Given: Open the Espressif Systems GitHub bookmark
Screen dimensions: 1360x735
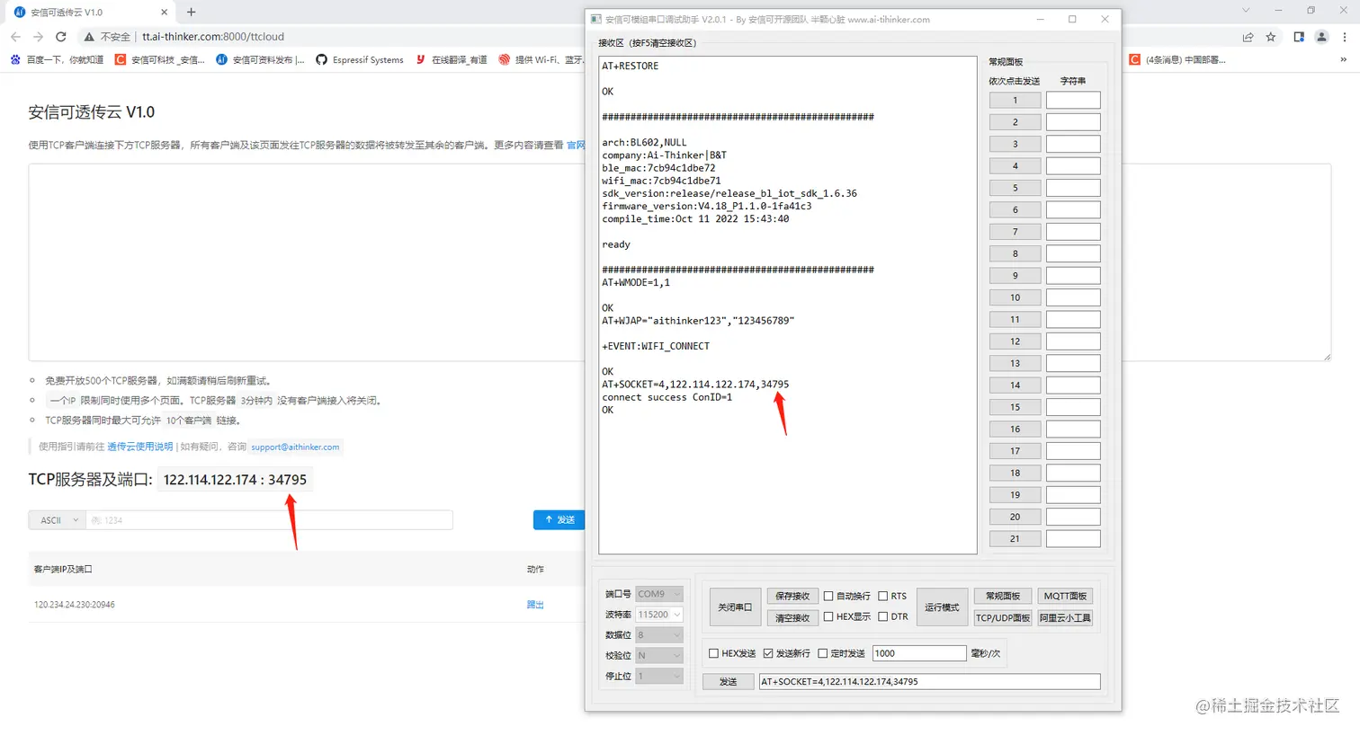Looking at the screenshot, I should point(360,60).
